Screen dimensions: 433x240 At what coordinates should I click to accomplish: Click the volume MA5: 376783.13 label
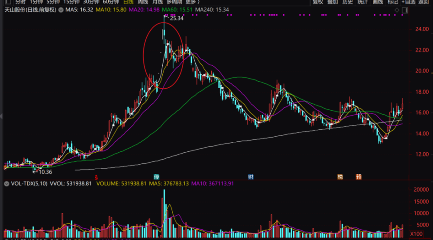click(x=169, y=183)
